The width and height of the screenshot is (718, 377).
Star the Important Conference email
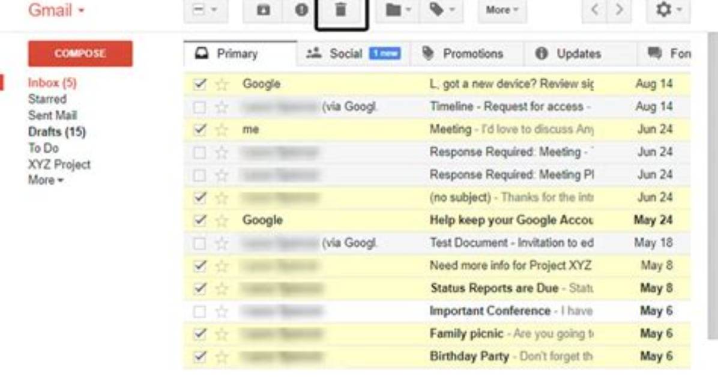222,312
